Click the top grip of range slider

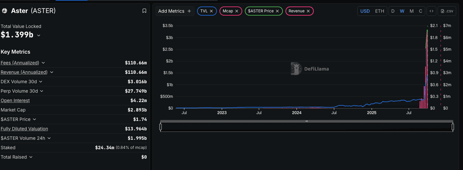pyautogui.click(x=307, y=121)
